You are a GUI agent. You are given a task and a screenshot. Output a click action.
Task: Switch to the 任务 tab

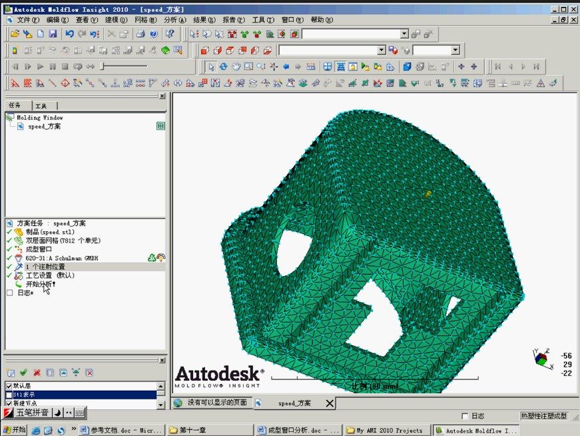pyautogui.click(x=15, y=105)
